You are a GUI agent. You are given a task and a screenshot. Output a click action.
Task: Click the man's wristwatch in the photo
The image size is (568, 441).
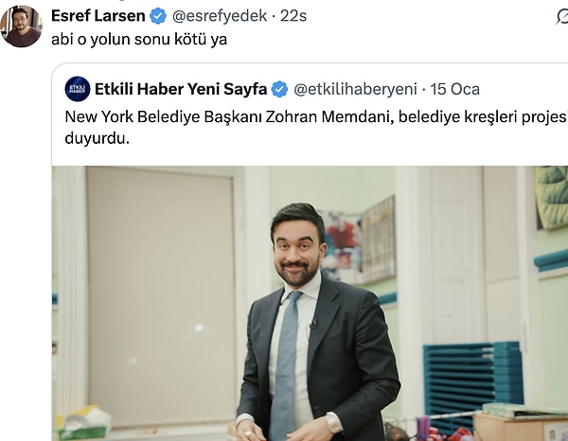pos(333,422)
